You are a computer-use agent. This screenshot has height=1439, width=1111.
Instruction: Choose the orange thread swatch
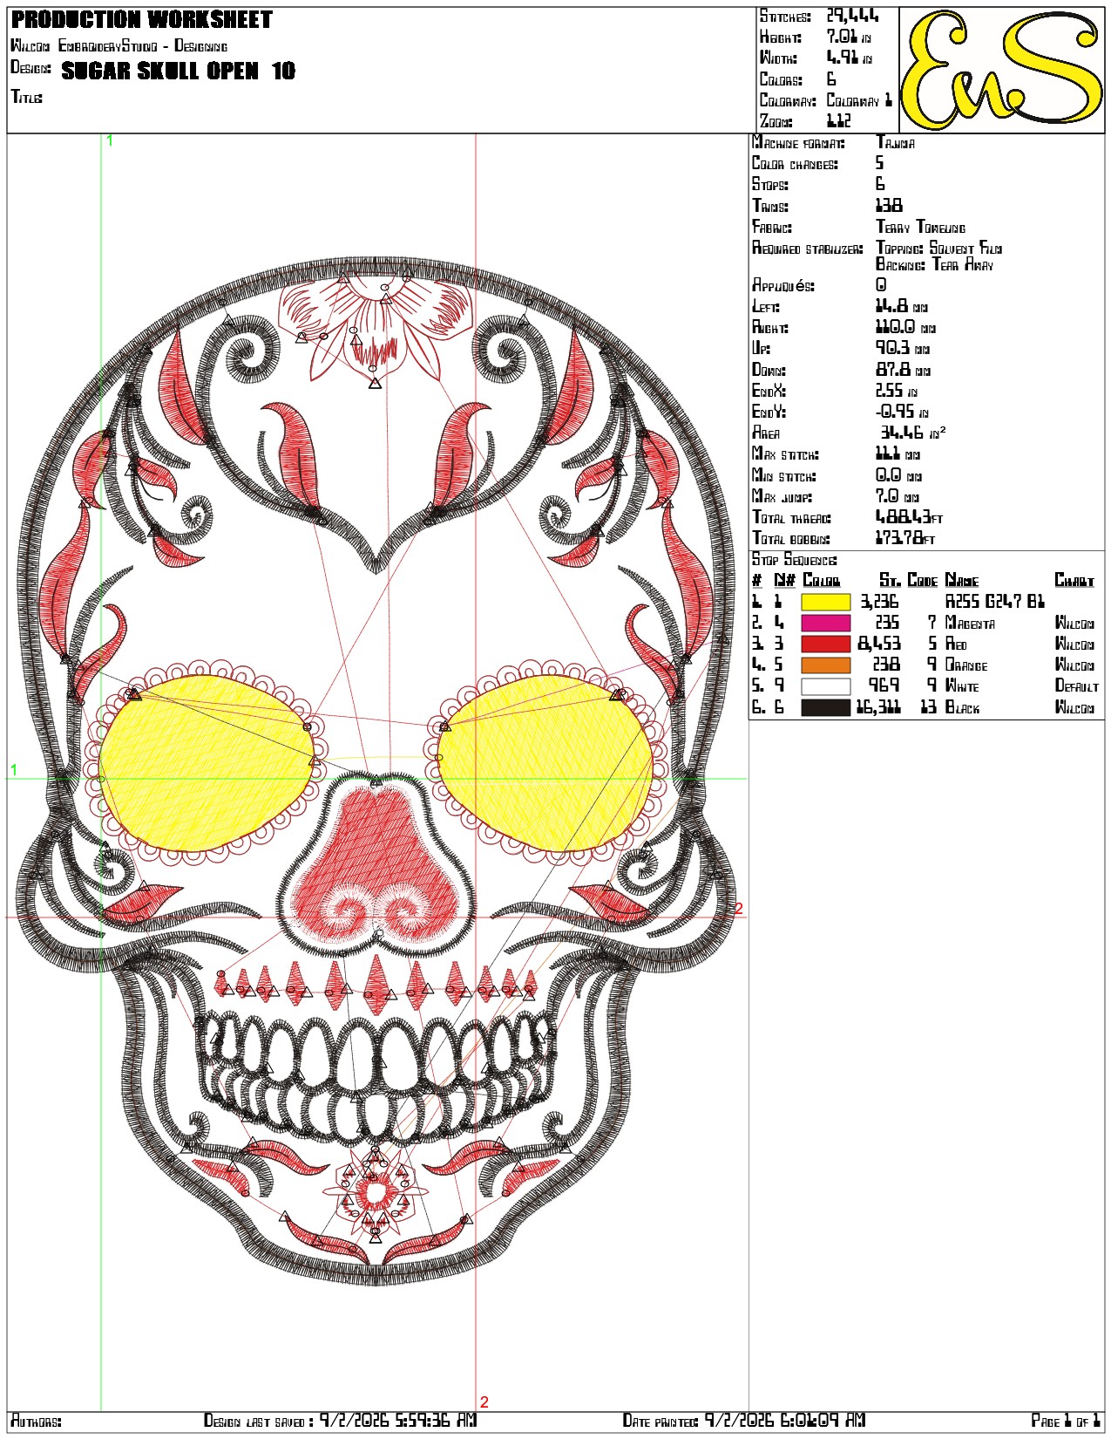[825, 665]
